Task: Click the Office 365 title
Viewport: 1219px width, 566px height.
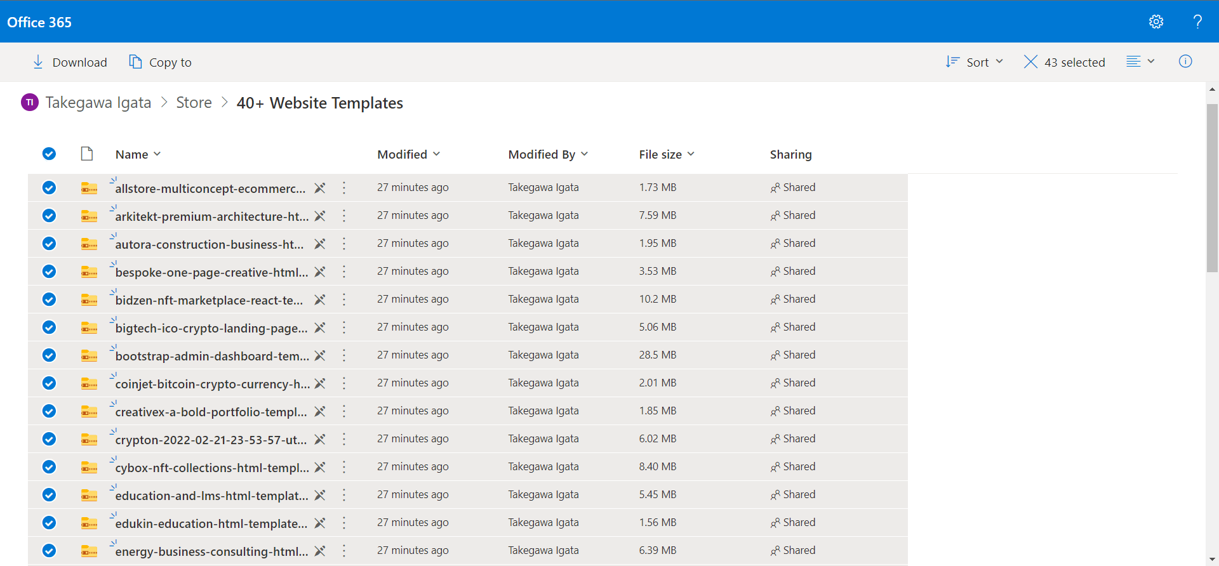Action: [x=39, y=22]
